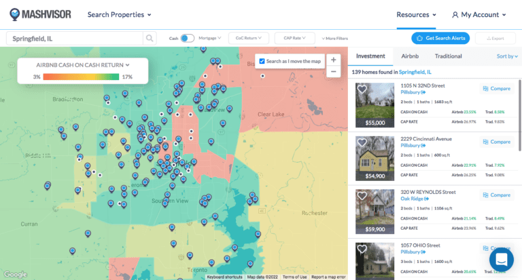Switch to the Traditional tab
Viewport: 522px width, 280px height.
tap(448, 56)
